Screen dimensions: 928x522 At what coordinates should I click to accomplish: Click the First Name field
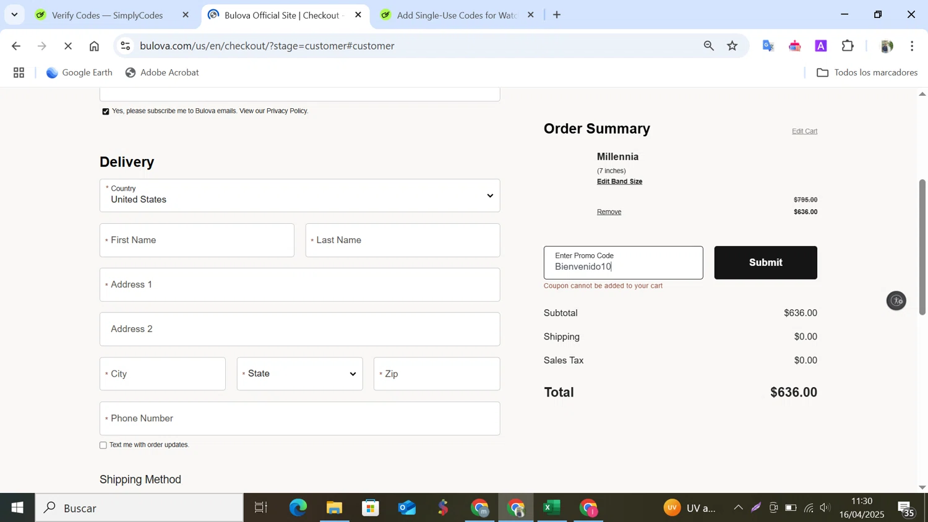[x=197, y=240]
